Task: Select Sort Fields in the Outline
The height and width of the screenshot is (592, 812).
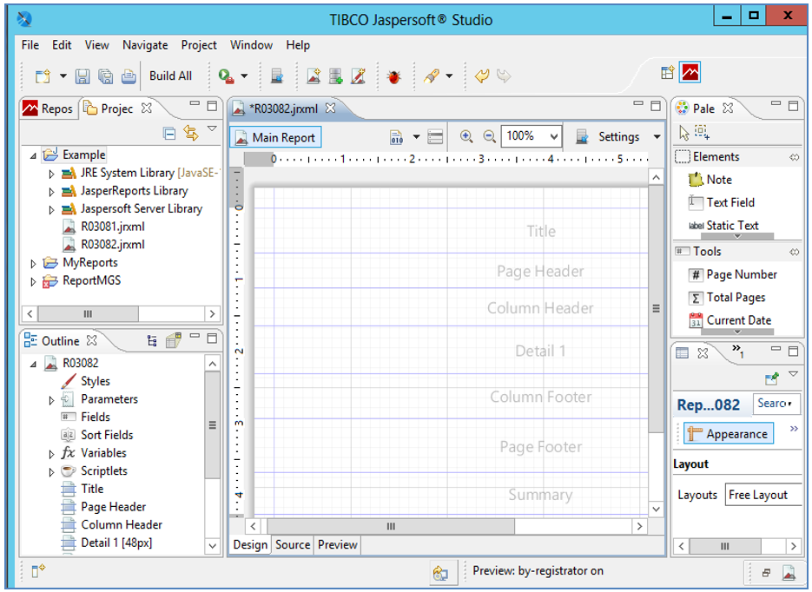Action: click(x=97, y=435)
